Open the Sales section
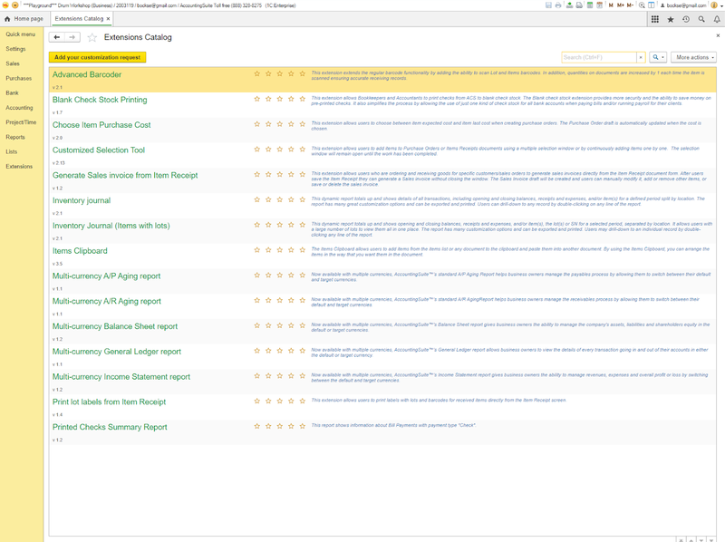Image resolution: width=725 pixels, height=542 pixels. click(13, 63)
